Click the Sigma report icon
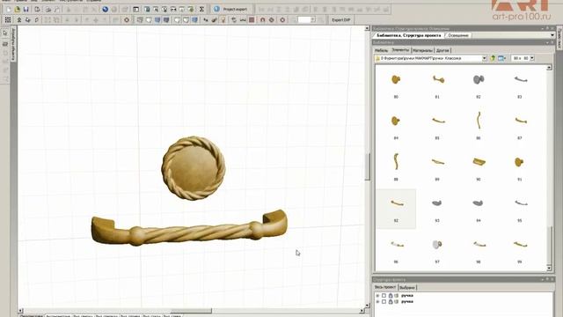Screen dimensions: 563x317 pos(201,10)
